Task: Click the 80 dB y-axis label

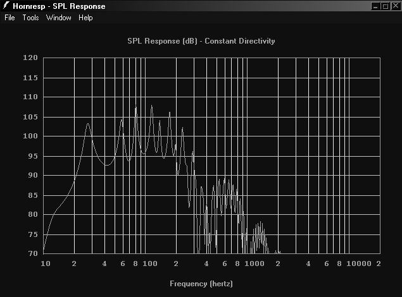Action: click(33, 214)
